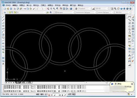
Task: Toggle the 正交 (Ortho) status button
Action: click(46, 94)
